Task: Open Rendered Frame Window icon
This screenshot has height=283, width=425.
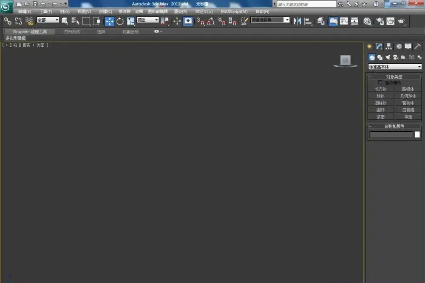Action: [x=390, y=21]
